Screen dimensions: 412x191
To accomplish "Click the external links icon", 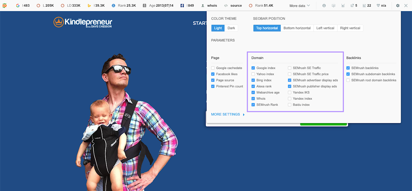I will [352, 5].
